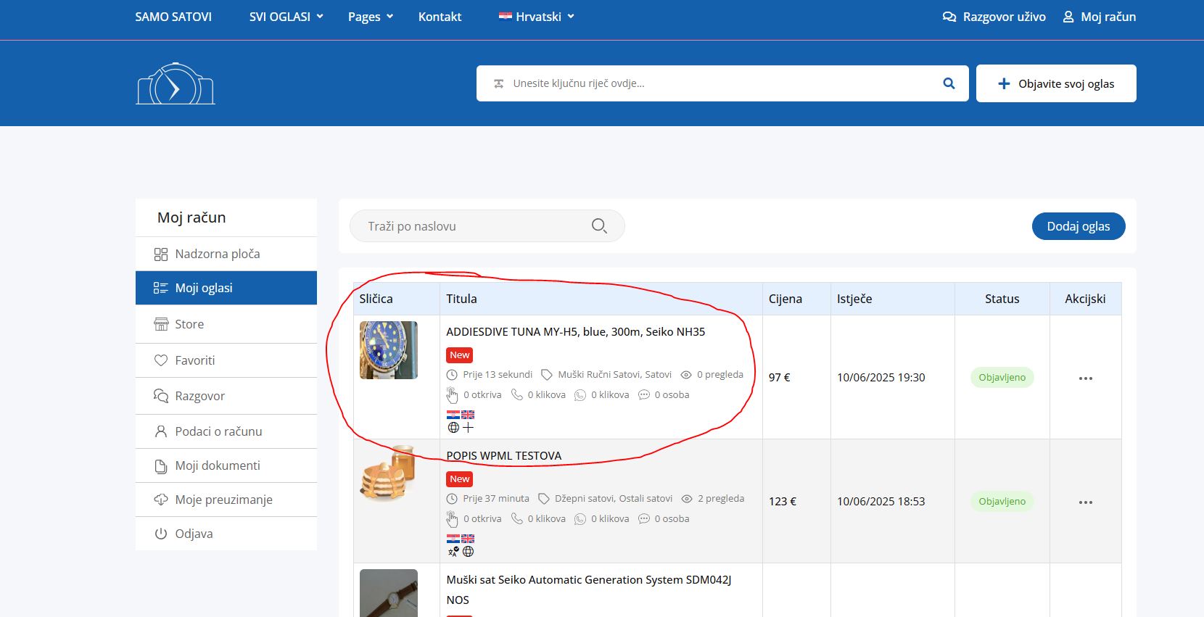Click the blue watch thumbnail image
The image size is (1204, 617).
[x=389, y=350]
